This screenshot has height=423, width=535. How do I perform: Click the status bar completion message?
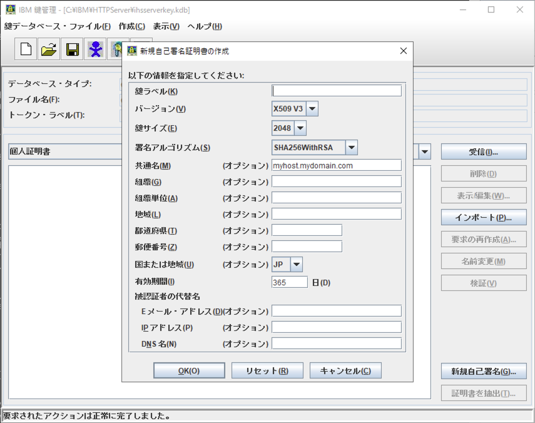click(x=86, y=416)
